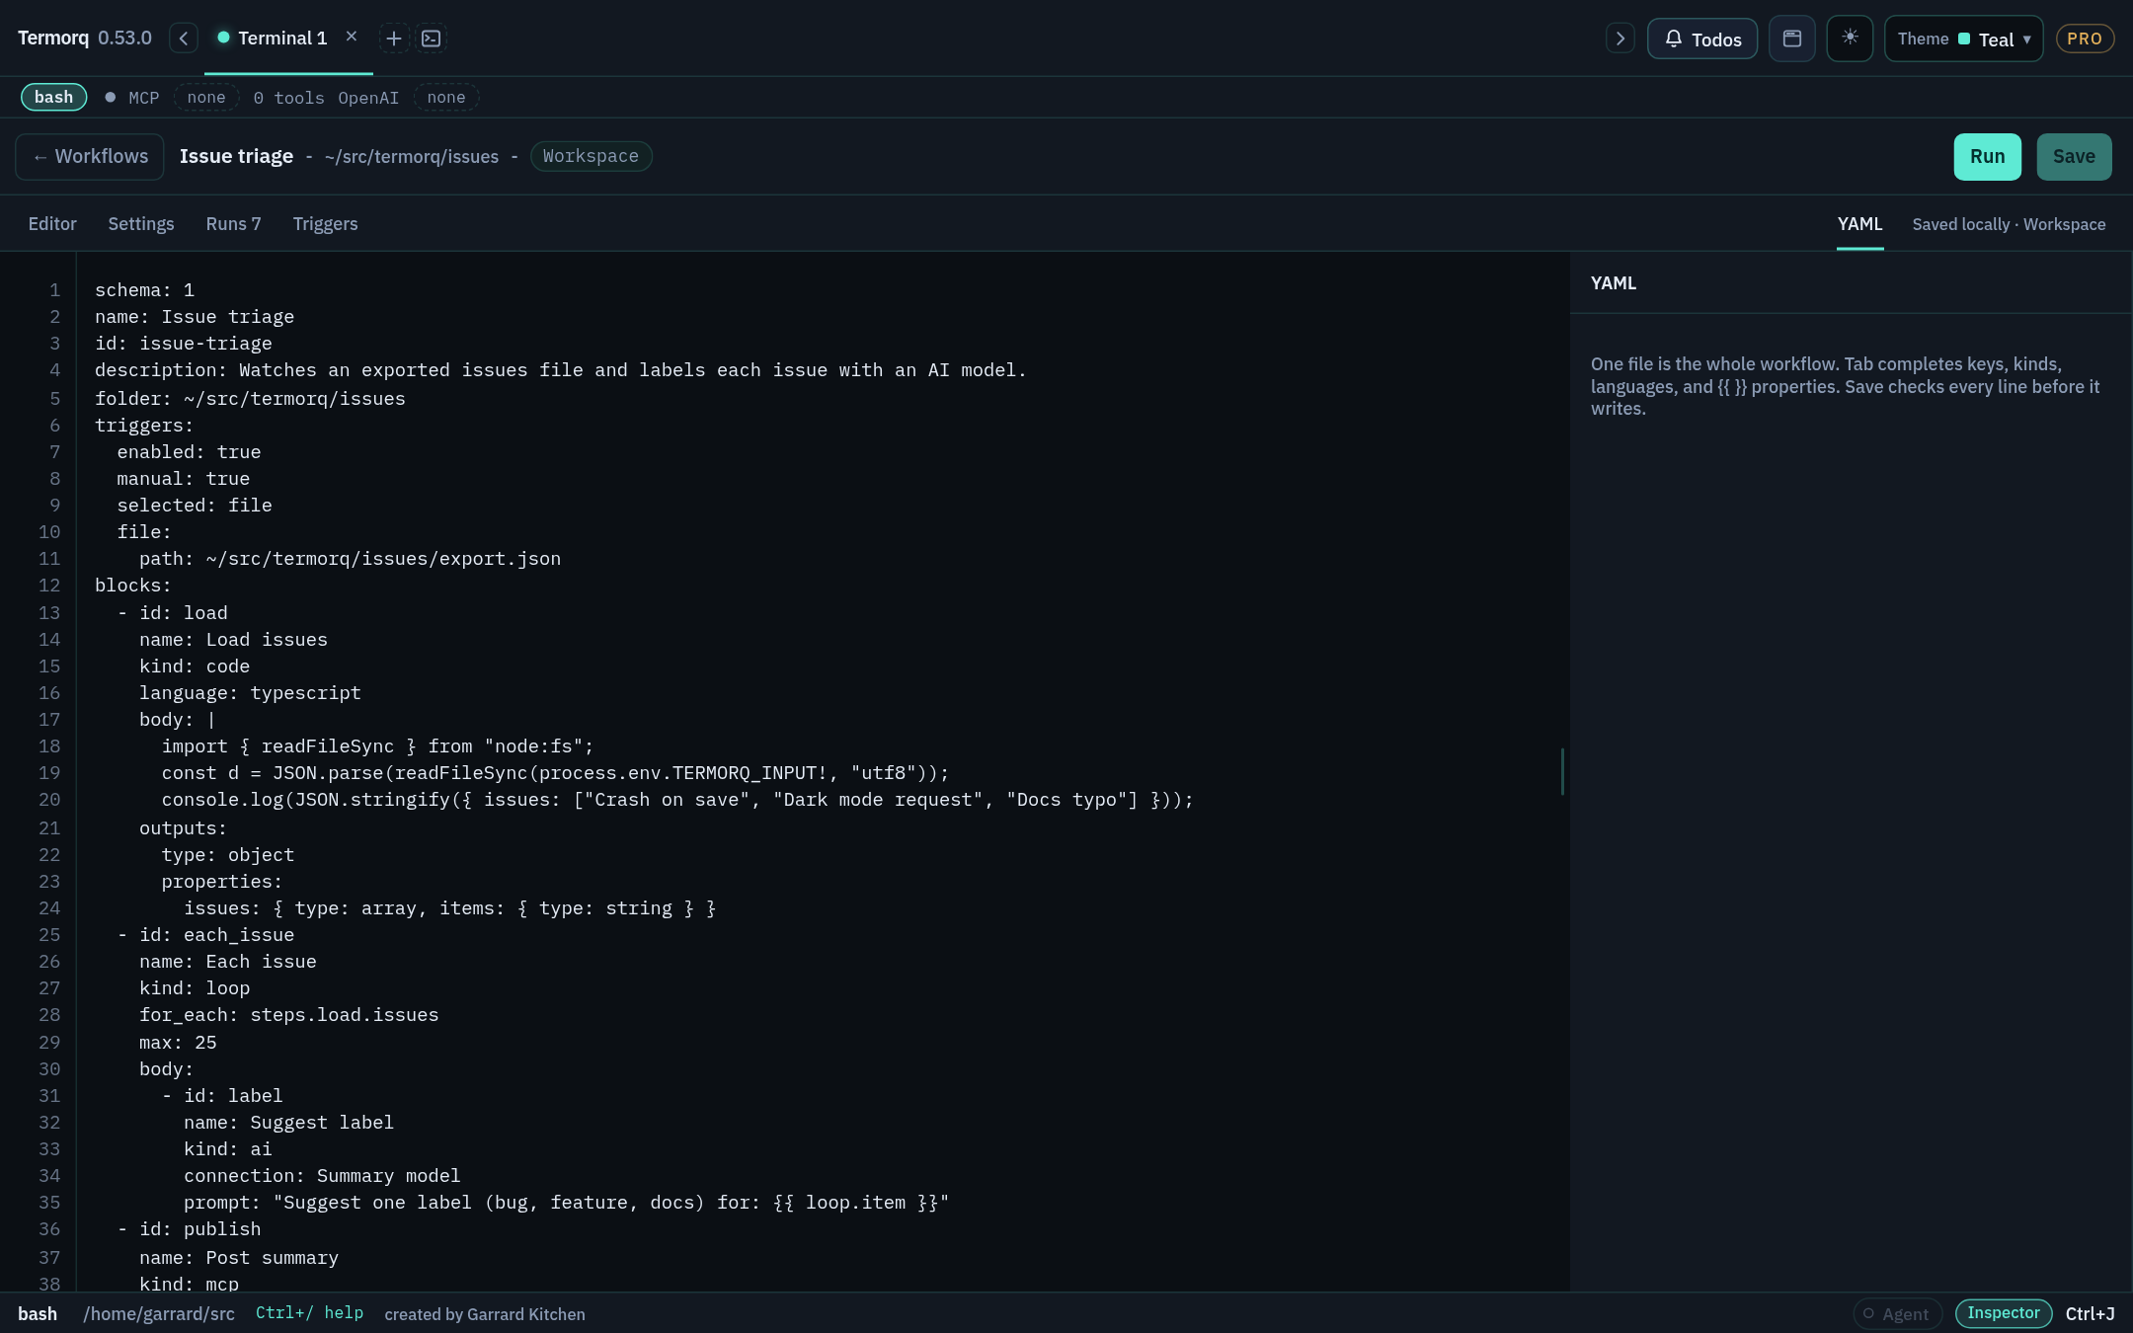Screen dimensions: 2133x1333
Task: Click 'Saved locally · Workspace' status
Action: [x=2009, y=224]
